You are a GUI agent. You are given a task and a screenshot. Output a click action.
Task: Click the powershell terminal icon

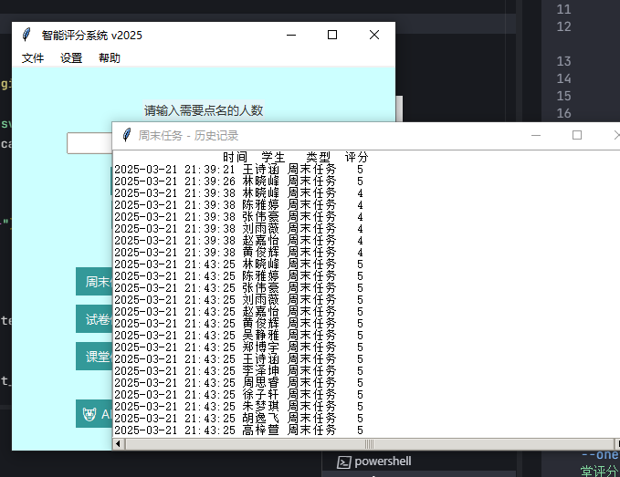coord(343,462)
